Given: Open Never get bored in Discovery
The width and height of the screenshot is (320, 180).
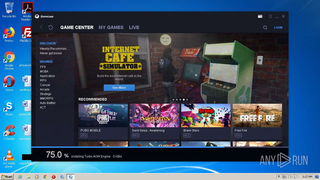Looking at the screenshot, I should (51, 53).
